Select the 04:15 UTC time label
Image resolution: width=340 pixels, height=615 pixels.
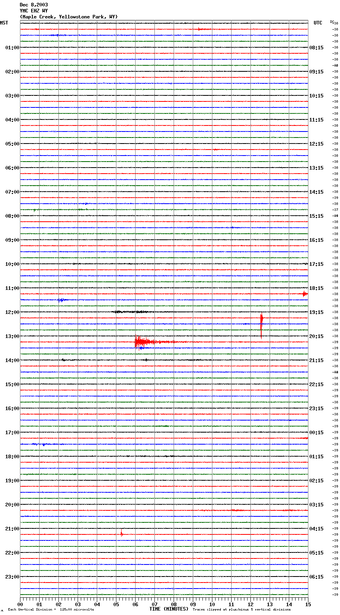[316, 529]
